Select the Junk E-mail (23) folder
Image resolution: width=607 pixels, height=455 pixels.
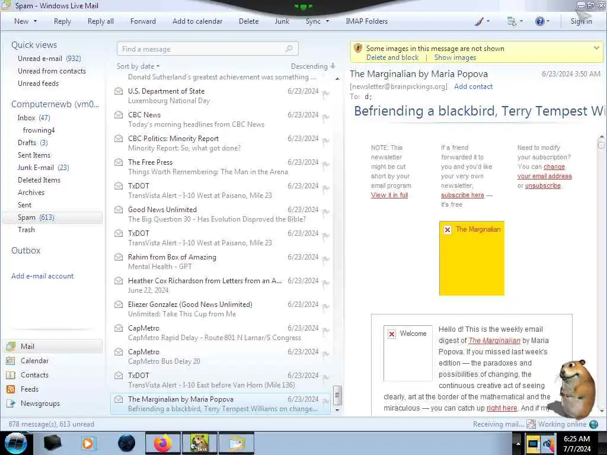(43, 168)
